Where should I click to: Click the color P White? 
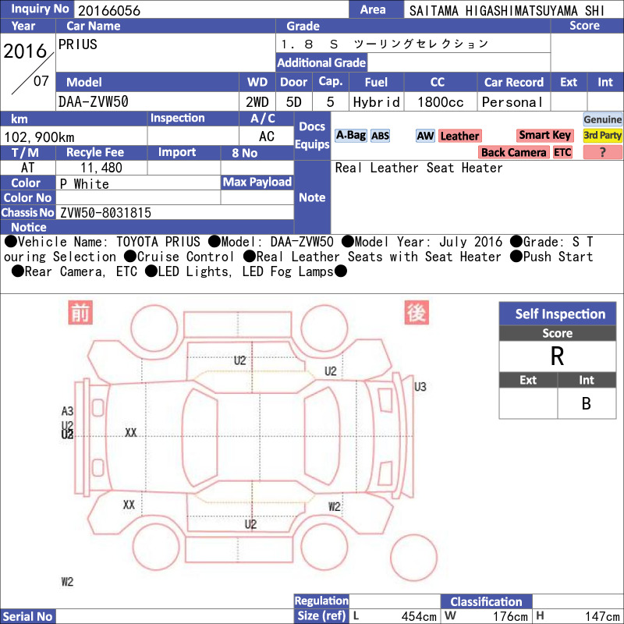tap(84, 184)
